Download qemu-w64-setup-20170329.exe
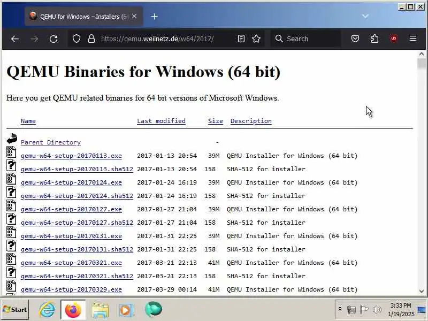 71,289
